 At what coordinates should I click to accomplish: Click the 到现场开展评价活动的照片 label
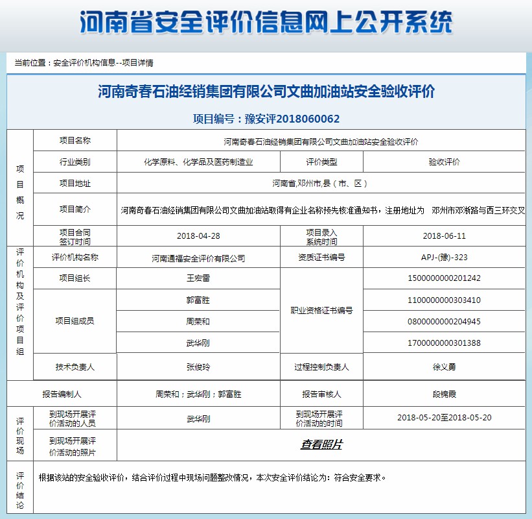click(73, 446)
